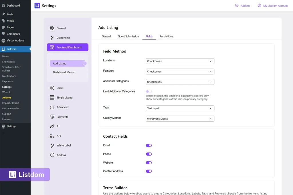Open Import / Export in Listdom menu
This screenshot has height=195, width=293.
11,103
